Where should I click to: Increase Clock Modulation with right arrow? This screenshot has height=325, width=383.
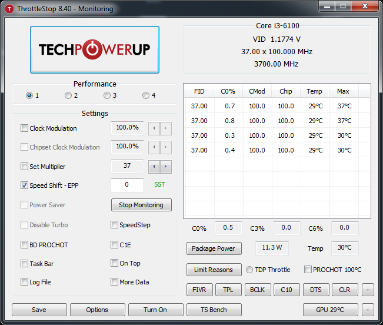coord(166,128)
